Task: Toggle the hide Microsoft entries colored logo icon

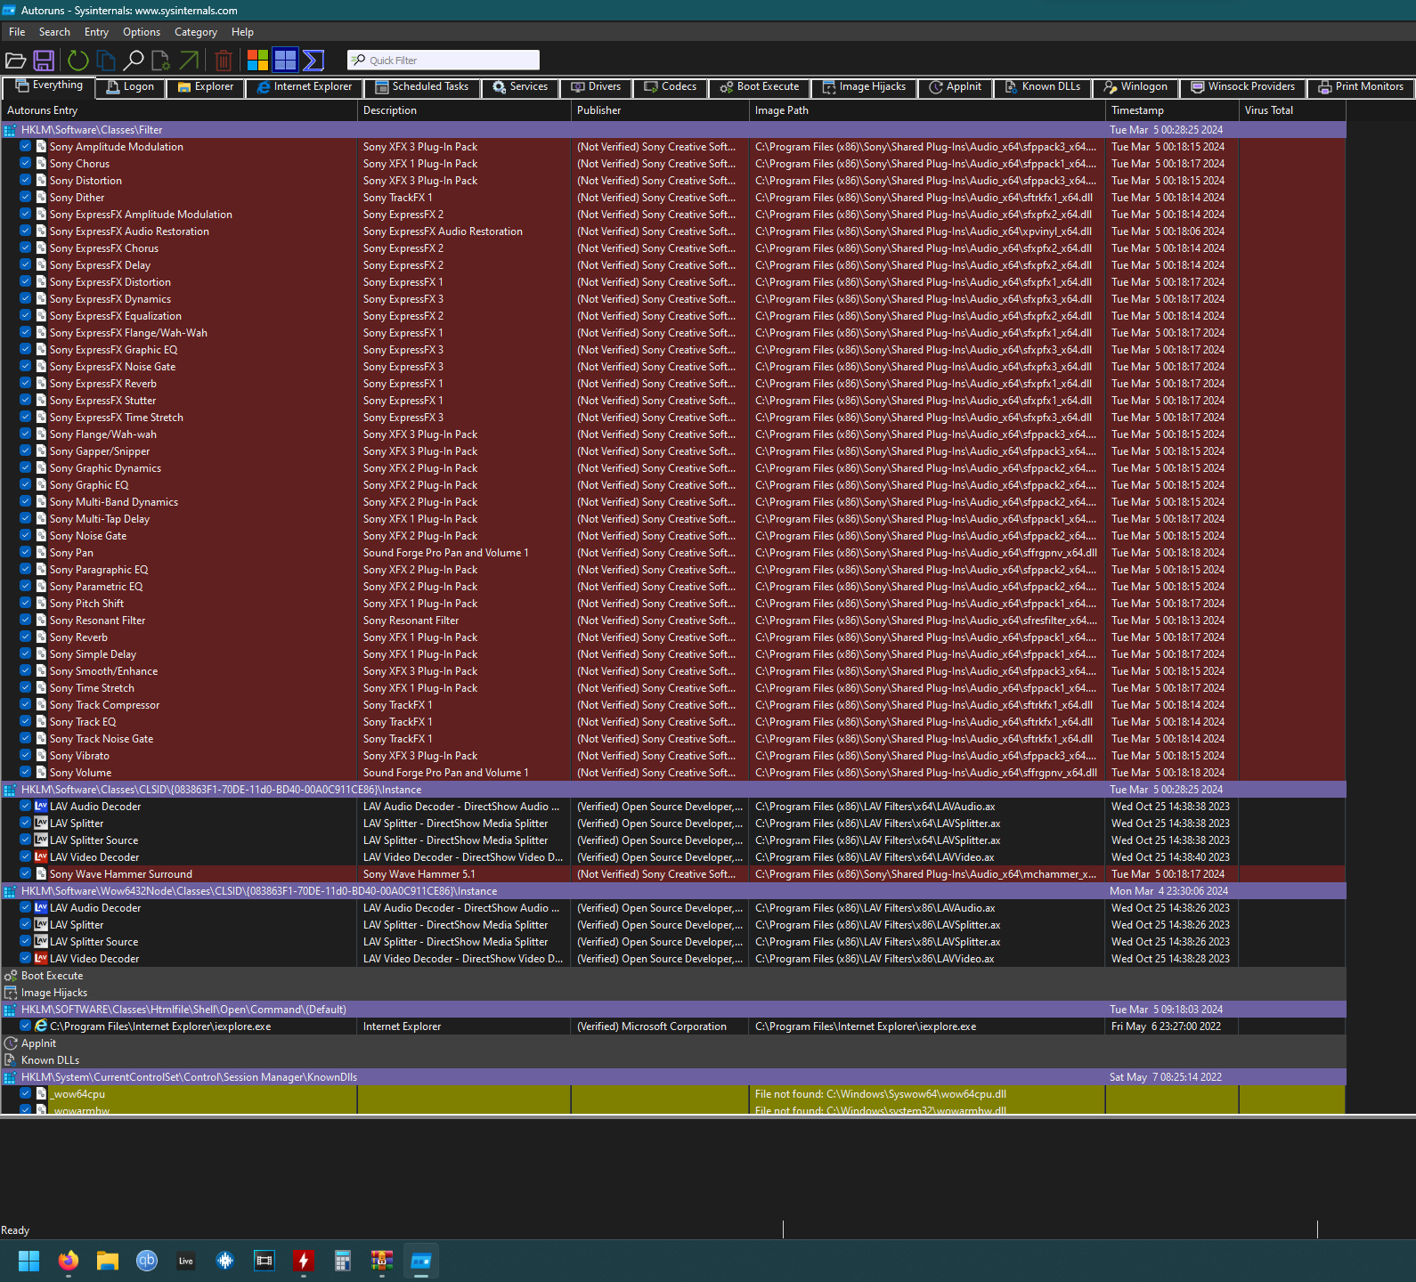Action: 257,61
